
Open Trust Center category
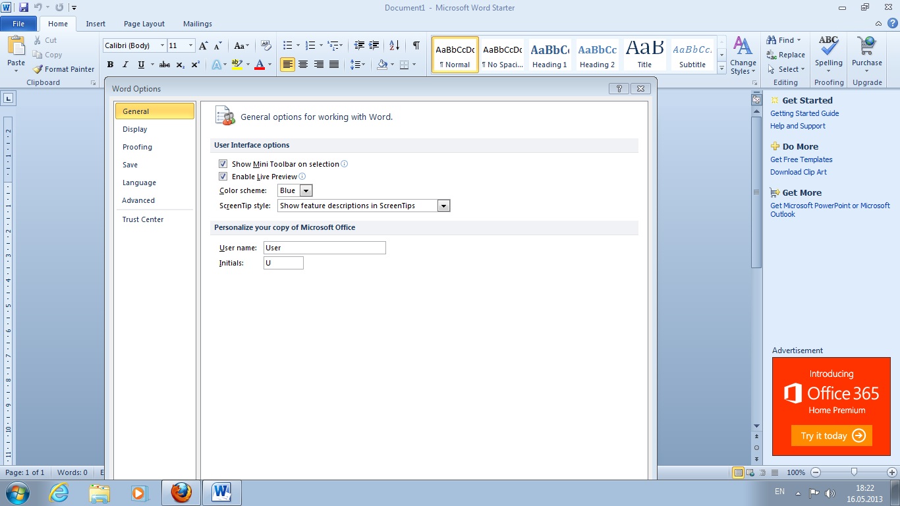pyautogui.click(x=155, y=219)
